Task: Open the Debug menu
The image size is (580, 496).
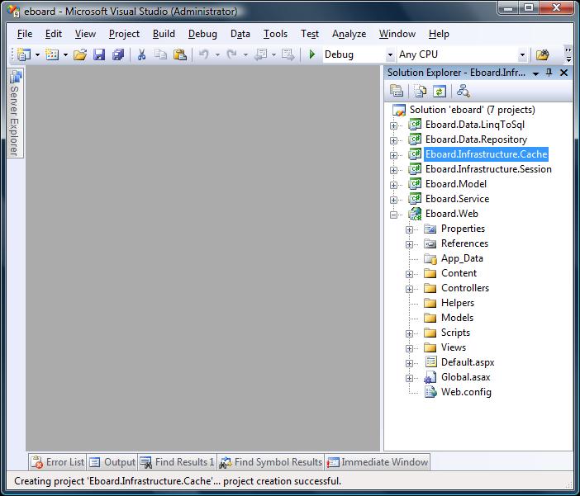Action: click(202, 34)
